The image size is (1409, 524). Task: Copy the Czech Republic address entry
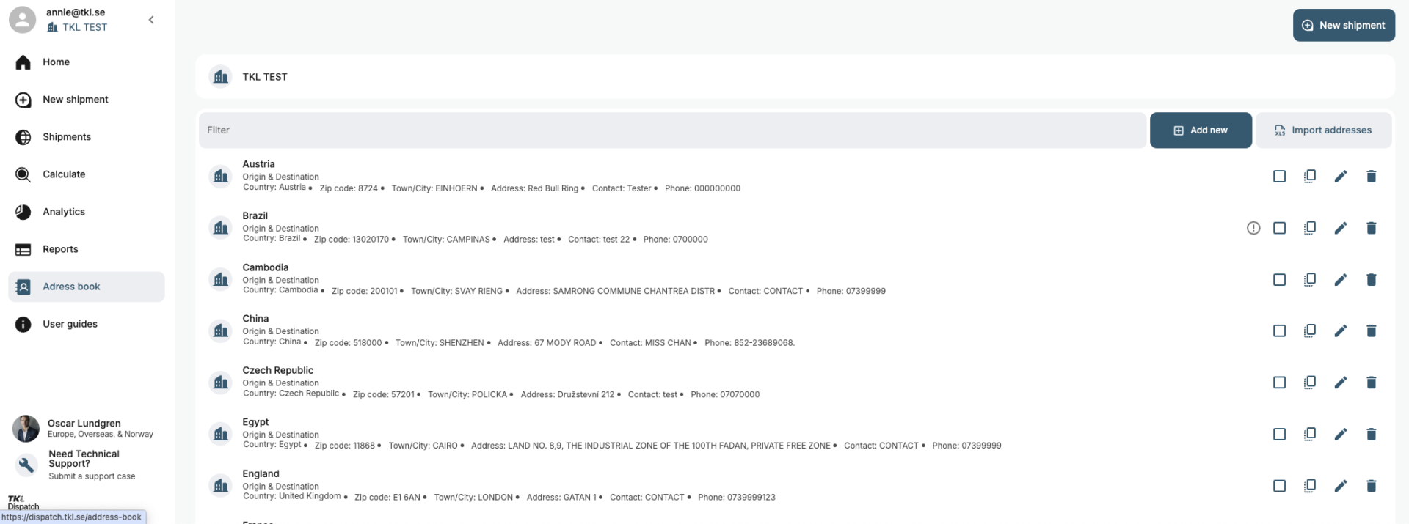coord(1309,383)
